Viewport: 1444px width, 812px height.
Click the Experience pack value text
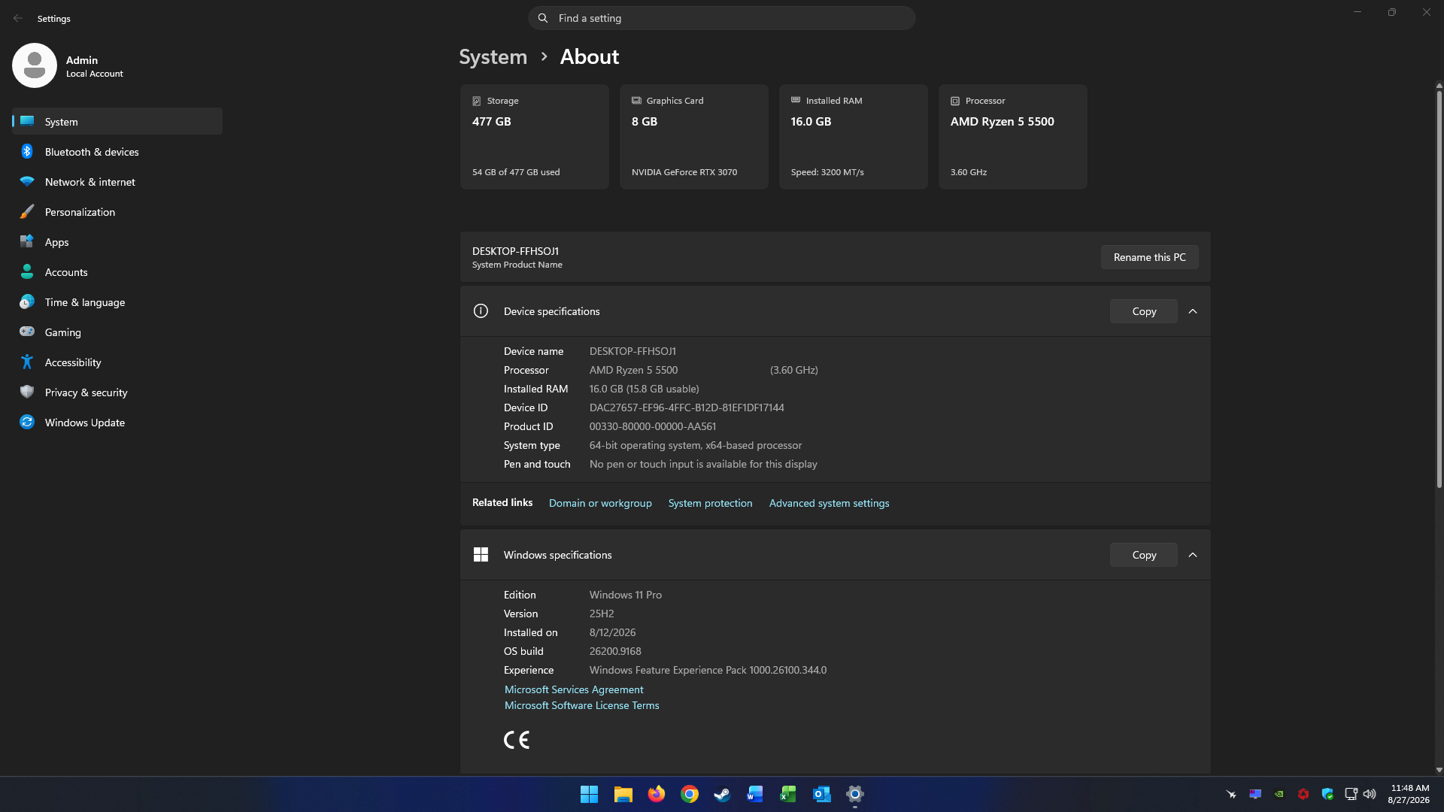pos(708,670)
